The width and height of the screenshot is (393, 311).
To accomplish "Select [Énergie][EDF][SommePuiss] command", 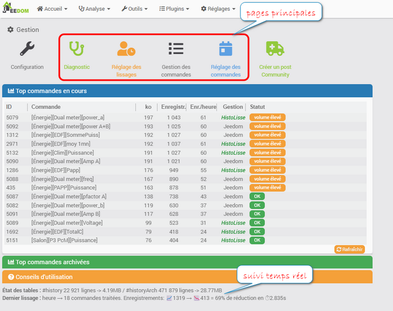I will pos(66,135).
